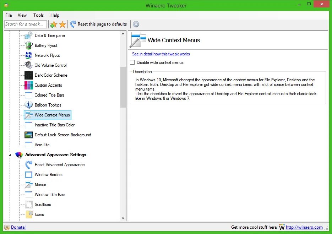Select Inactive Title Bars Color tree item
This screenshot has height=234, width=332.
[55, 125]
